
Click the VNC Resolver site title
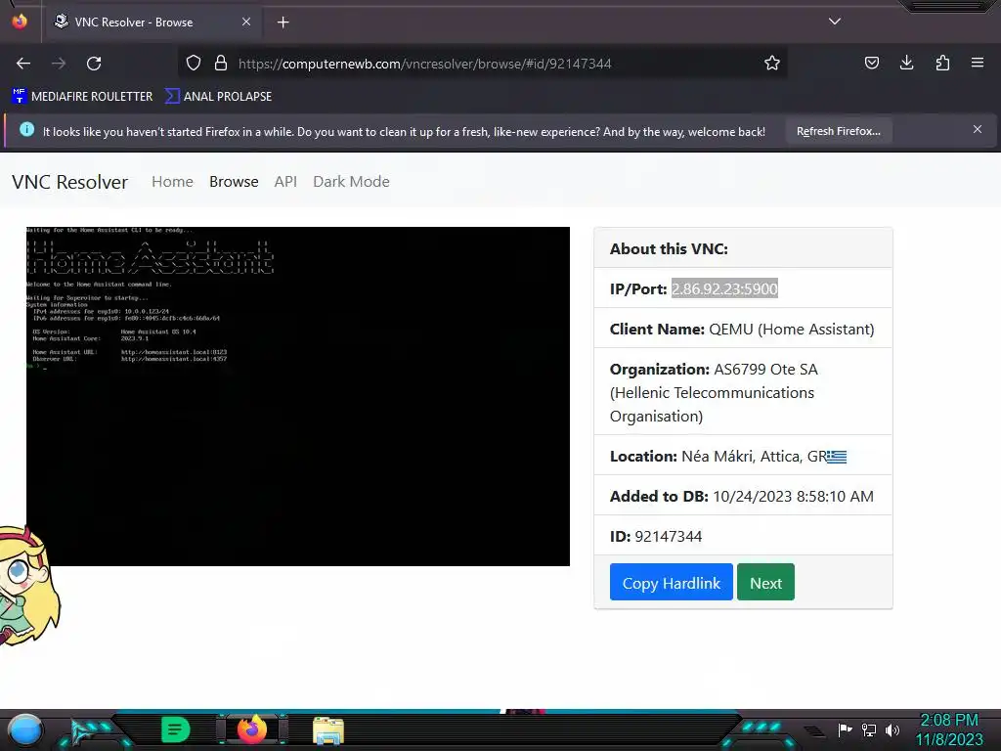click(70, 182)
